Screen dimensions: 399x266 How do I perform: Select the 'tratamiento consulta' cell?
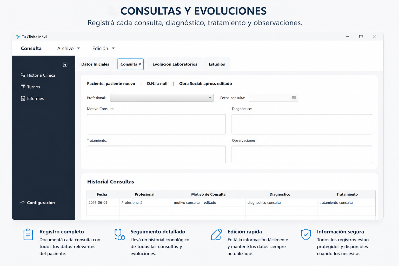tap(346, 203)
